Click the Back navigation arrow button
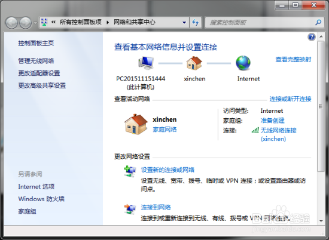Image resolution: width=329 pixels, height=240 pixels. pyautogui.click(x=11, y=23)
